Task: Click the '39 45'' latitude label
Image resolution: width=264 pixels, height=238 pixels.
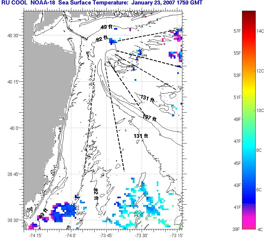Action: click(13, 174)
